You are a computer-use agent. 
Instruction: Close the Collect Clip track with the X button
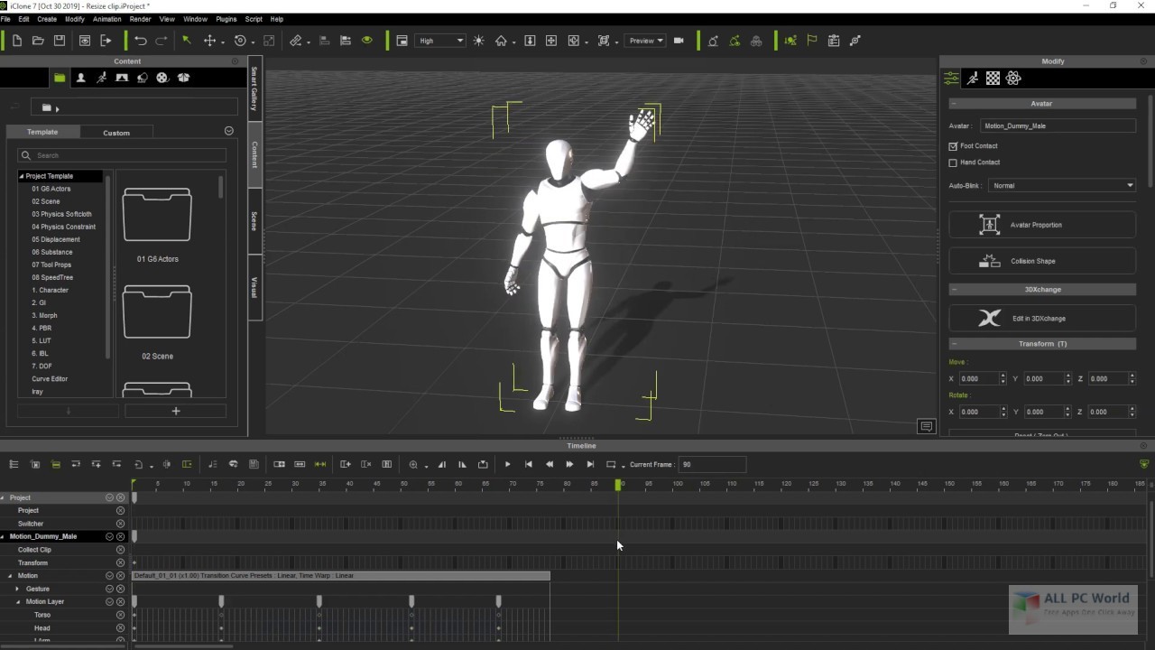click(120, 549)
